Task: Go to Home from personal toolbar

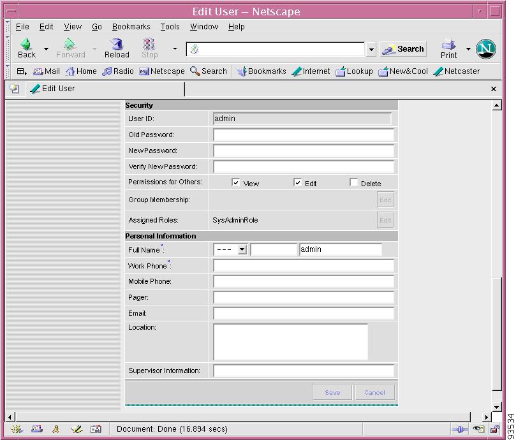Action: coord(81,71)
